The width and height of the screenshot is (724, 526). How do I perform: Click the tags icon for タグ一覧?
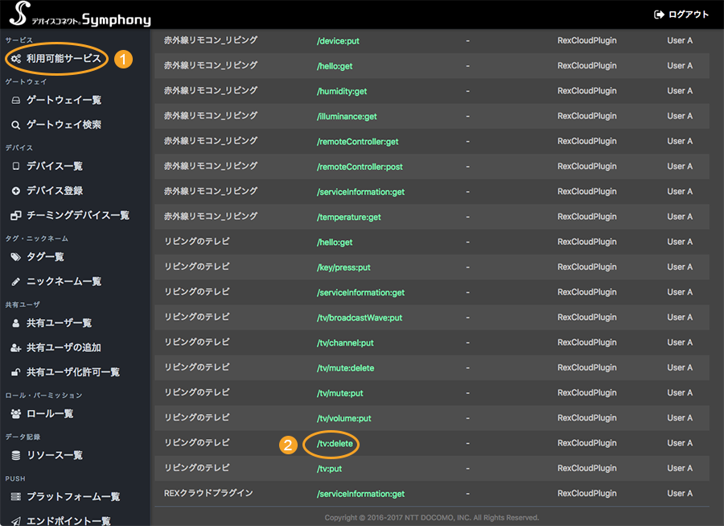click(x=16, y=256)
